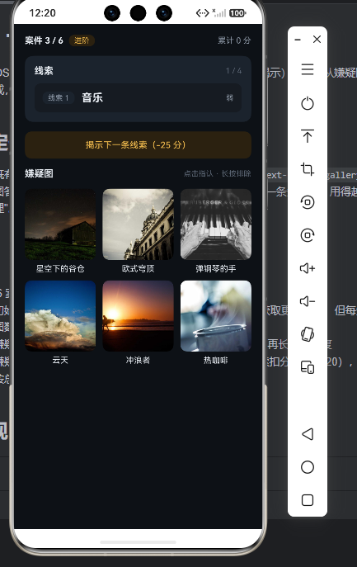Screen dimensions: 357x567
Task: Click the 弹钢琴的手 caption text
Action: (216, 269)
